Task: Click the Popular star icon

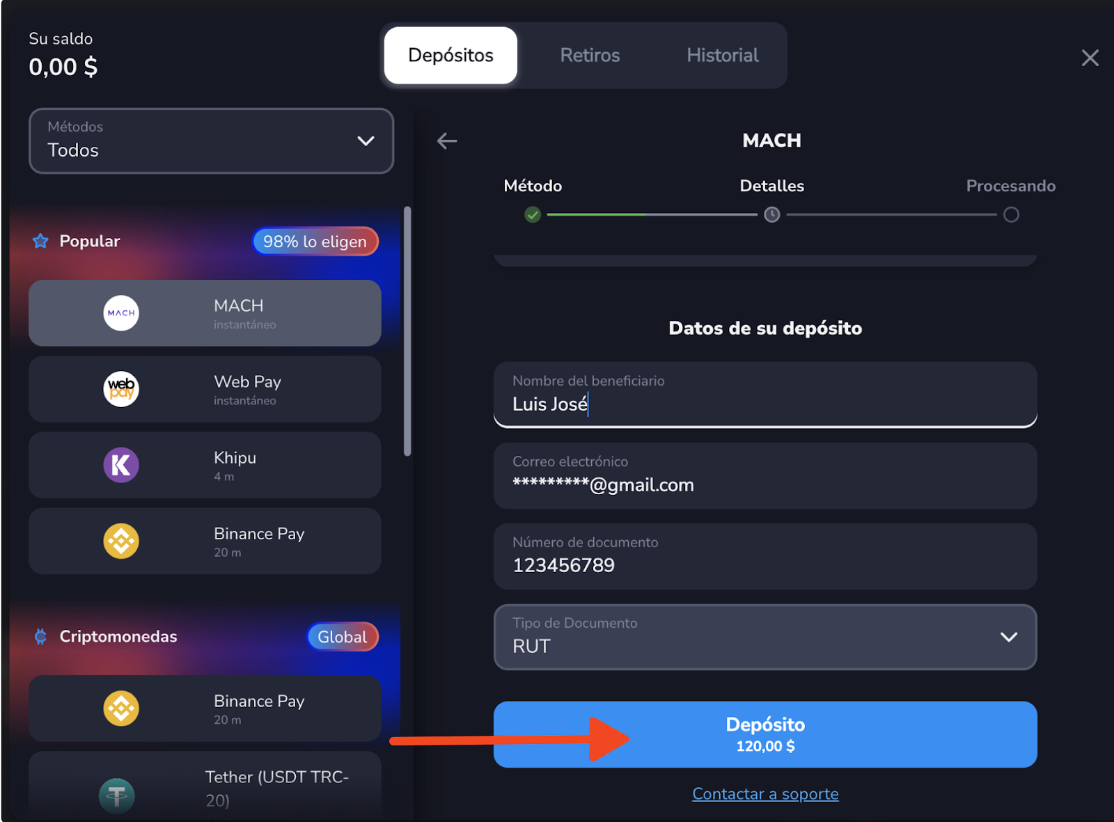Action: tap(41, 242)
